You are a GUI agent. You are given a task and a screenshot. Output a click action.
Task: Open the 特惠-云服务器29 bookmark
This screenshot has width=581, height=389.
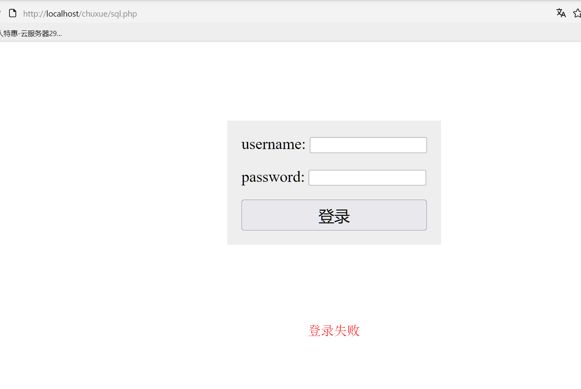(x=31, y=34)
